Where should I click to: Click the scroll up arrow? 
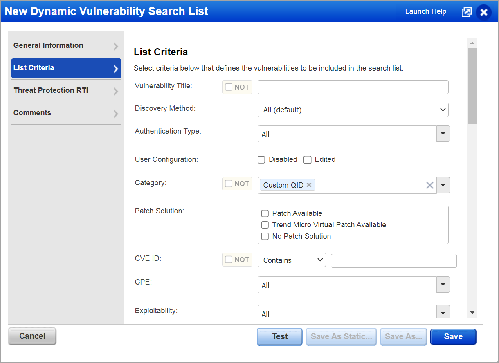pos(472,43)
